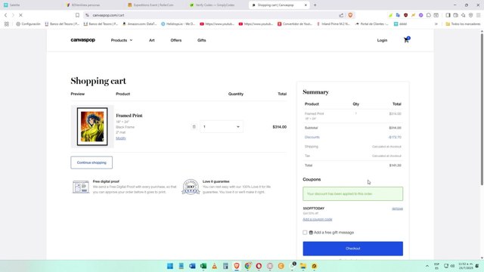Open VLC media player from taskbar
Screen dimensions: 484x272
tap(214, 266)
